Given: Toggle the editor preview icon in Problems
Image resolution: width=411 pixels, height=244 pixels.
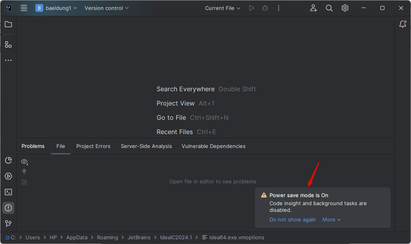Looking at the screenshot, I should click(x=24, y=182).
